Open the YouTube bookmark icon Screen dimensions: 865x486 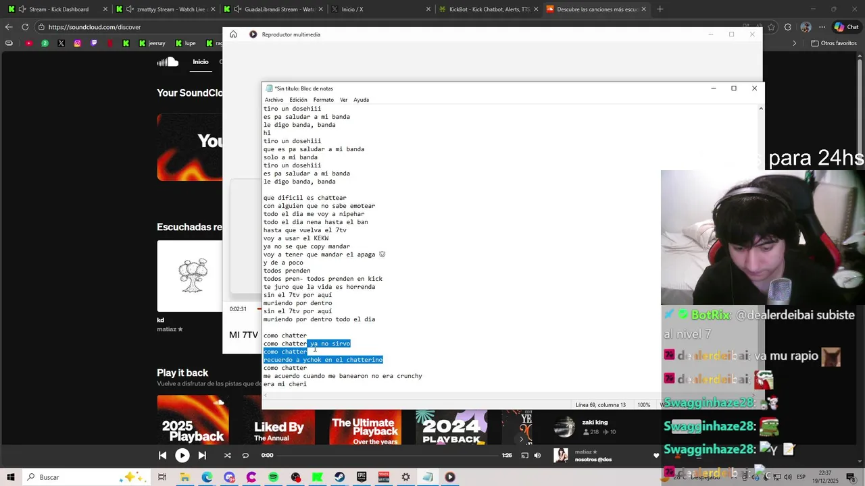(x=28, y=43)
